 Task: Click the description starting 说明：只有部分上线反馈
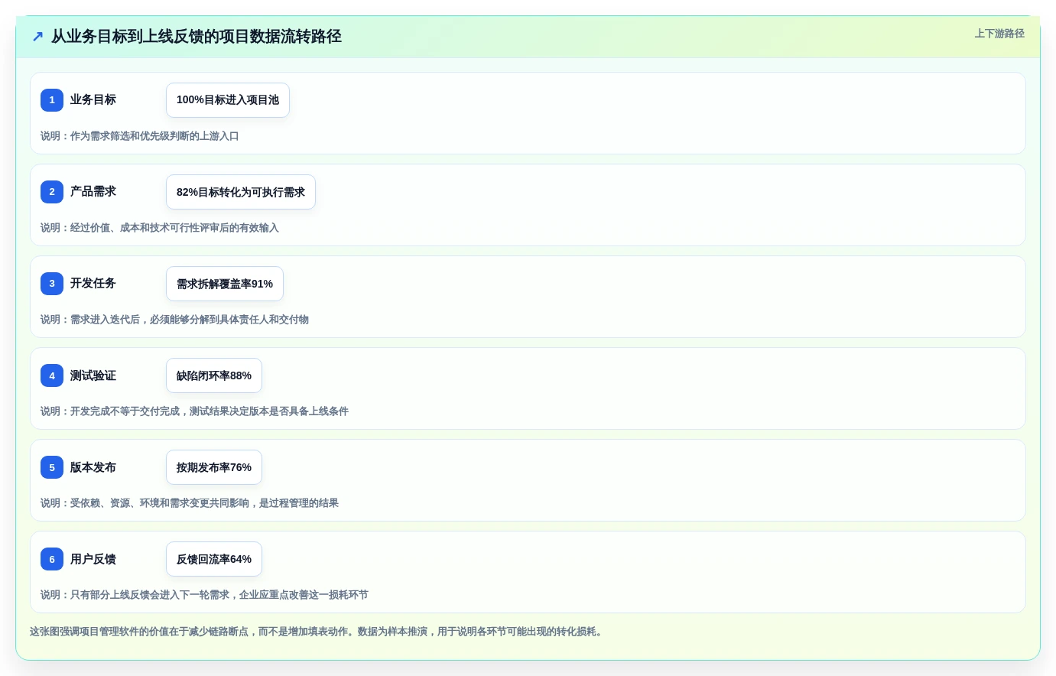click(x=204, y=595)
